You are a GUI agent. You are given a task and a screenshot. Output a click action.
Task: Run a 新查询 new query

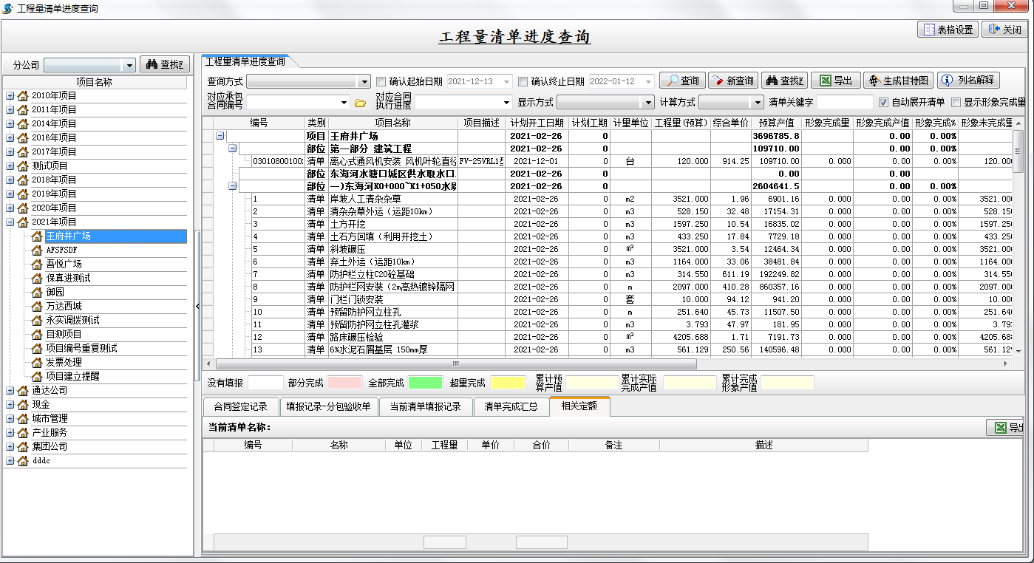(x=732, y=80)
